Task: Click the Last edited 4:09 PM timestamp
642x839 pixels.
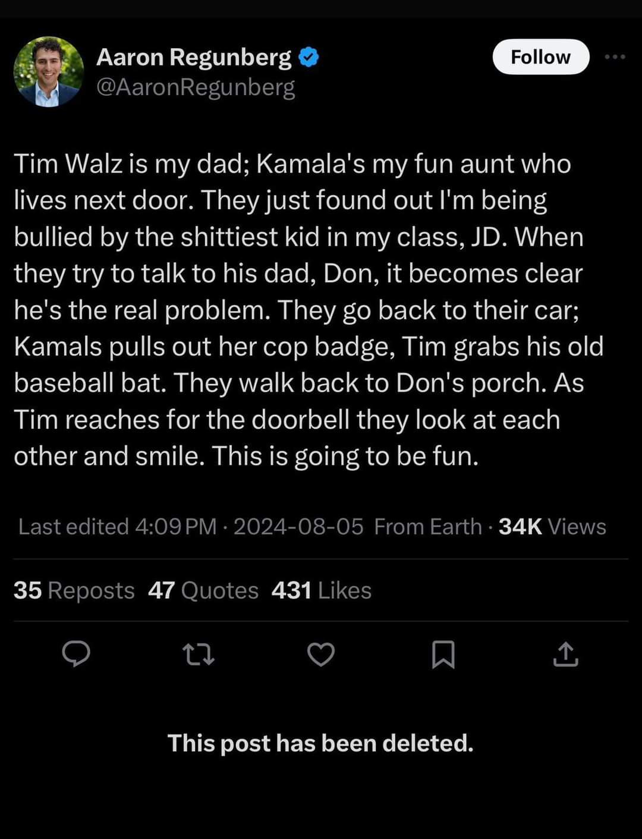Action: tap(117, 527)
